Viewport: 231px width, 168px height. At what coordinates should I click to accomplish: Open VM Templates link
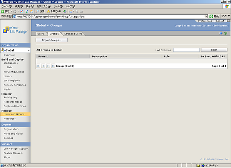(x=12, y=81)
